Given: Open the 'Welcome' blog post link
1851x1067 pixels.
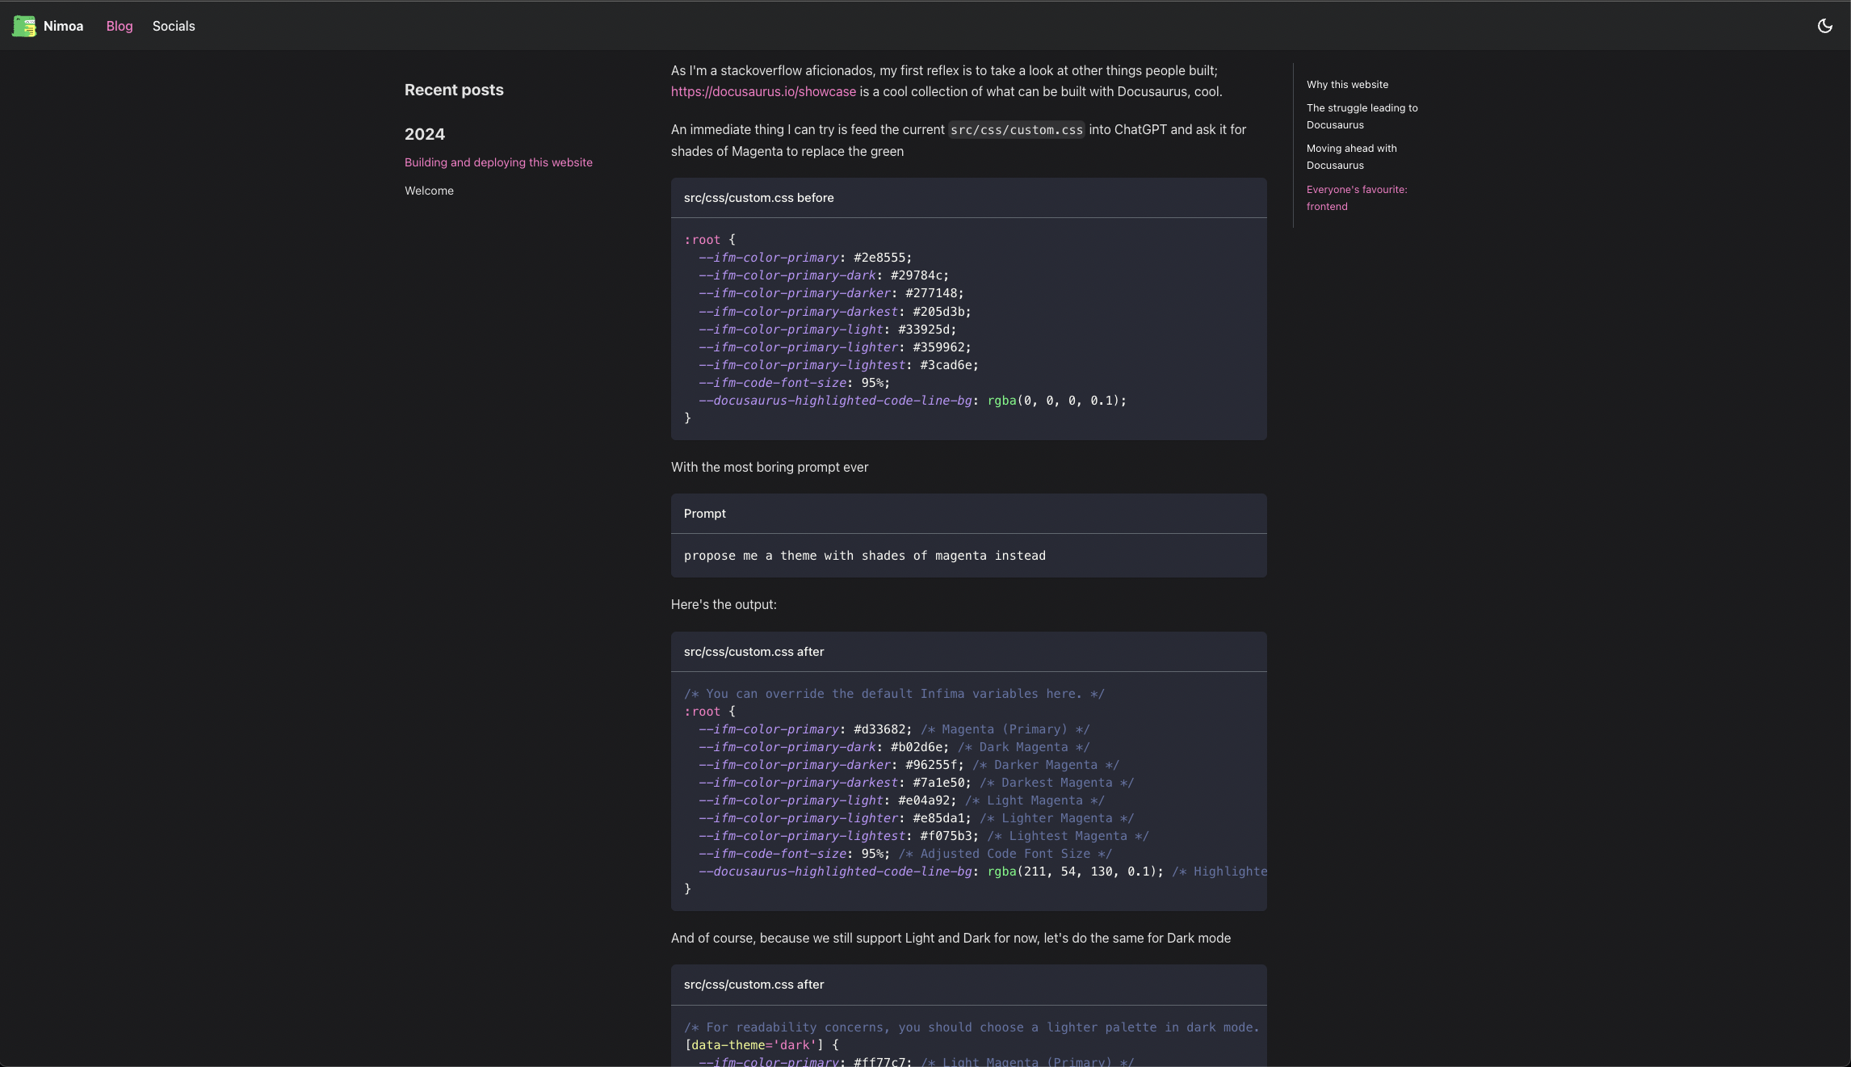Looking at the screenshot, I should coord(429,191).
